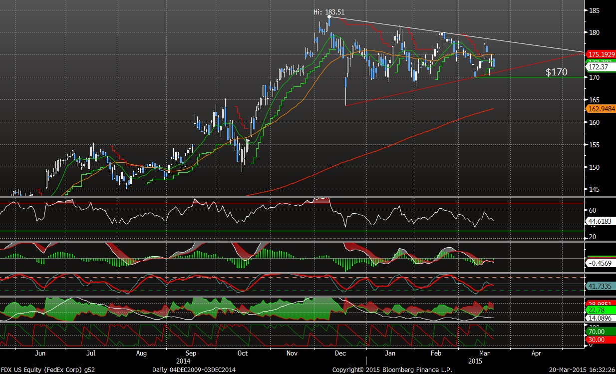Click the red 175.1929 price tag
Screen dimensions: 616x374
[601, 54]
